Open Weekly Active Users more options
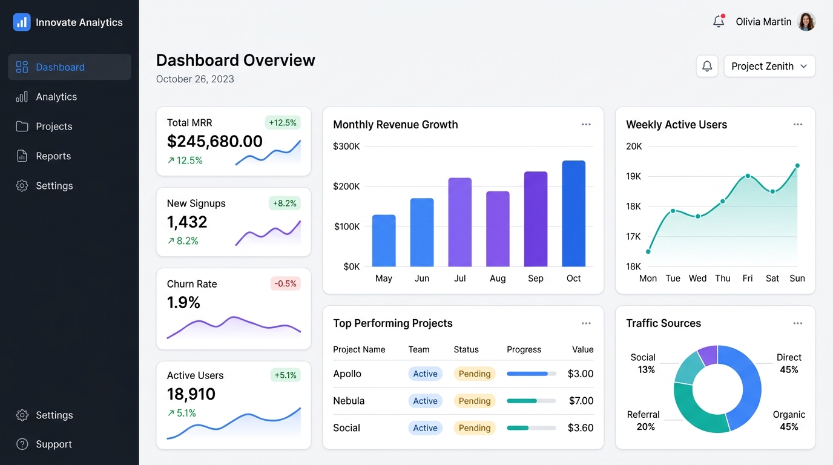 [798, 124]
